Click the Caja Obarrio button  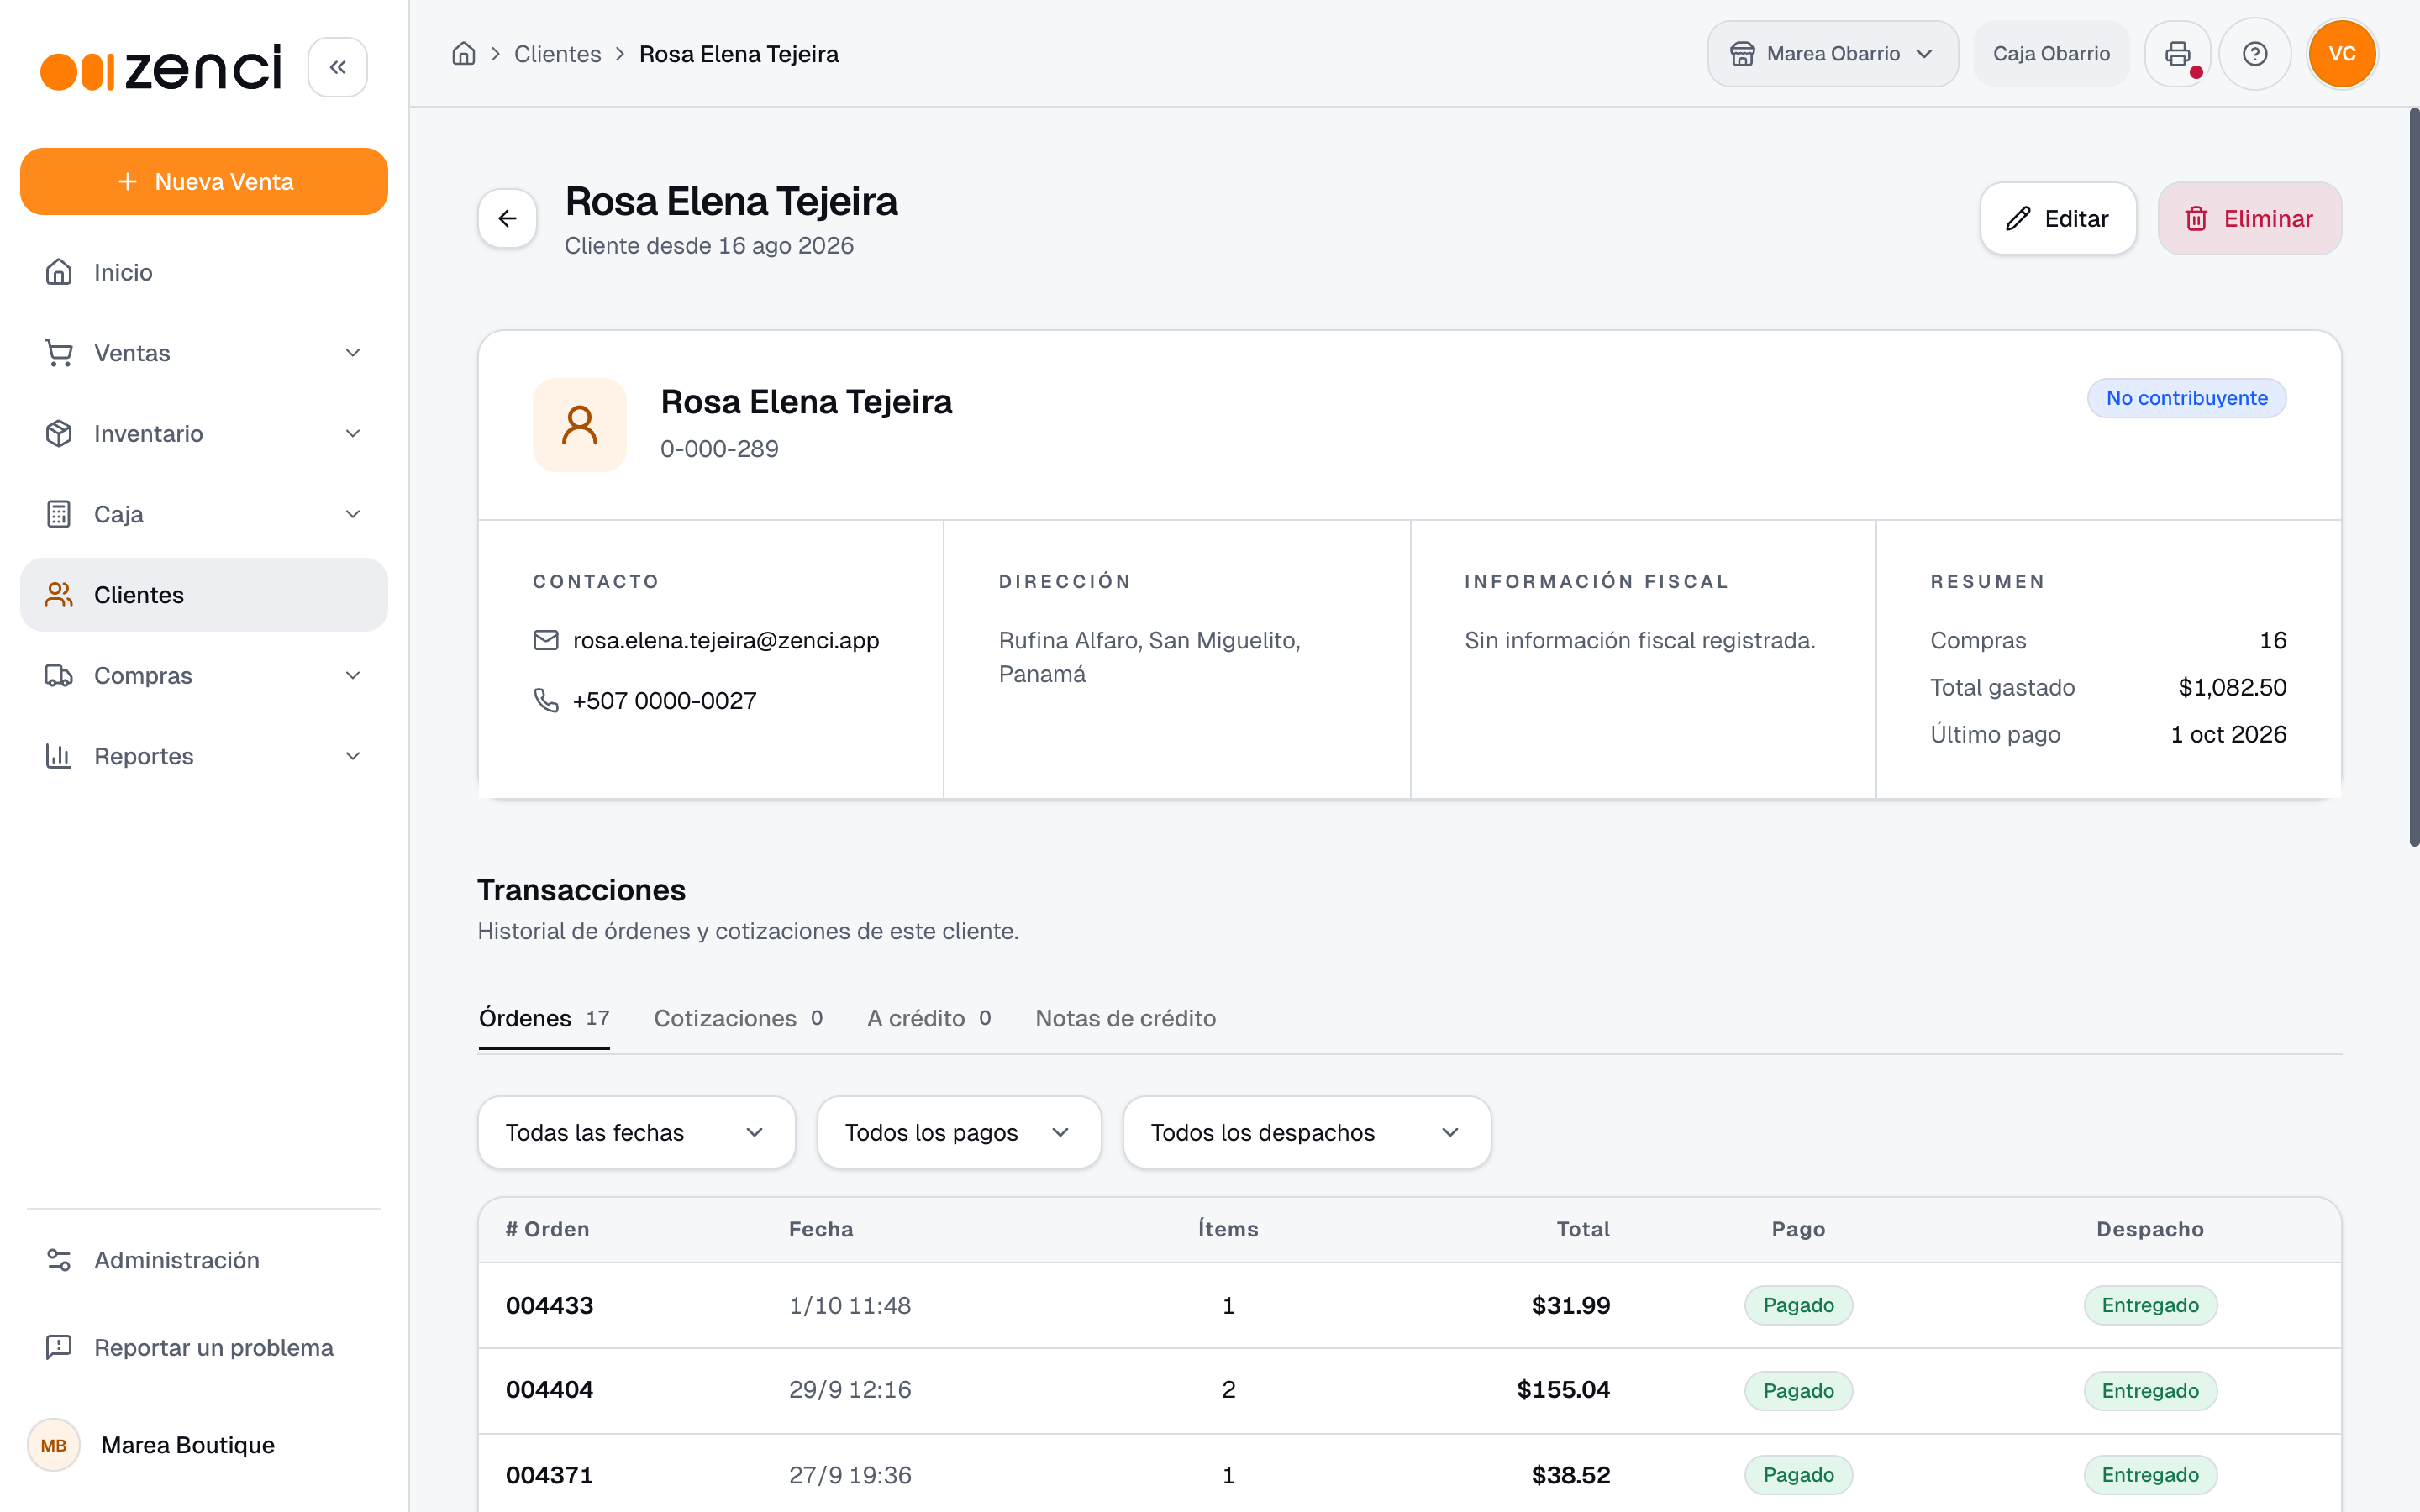pyautogui.click(x=2051, y=54)
